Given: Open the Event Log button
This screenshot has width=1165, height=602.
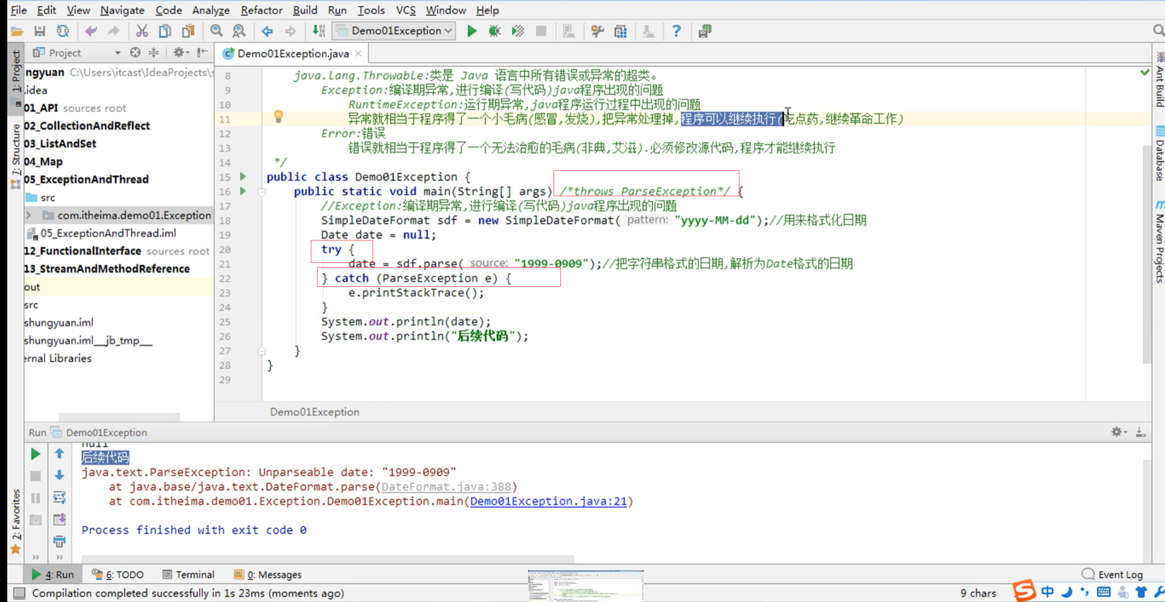Looking at the screenshot, I should (1113, 575).
